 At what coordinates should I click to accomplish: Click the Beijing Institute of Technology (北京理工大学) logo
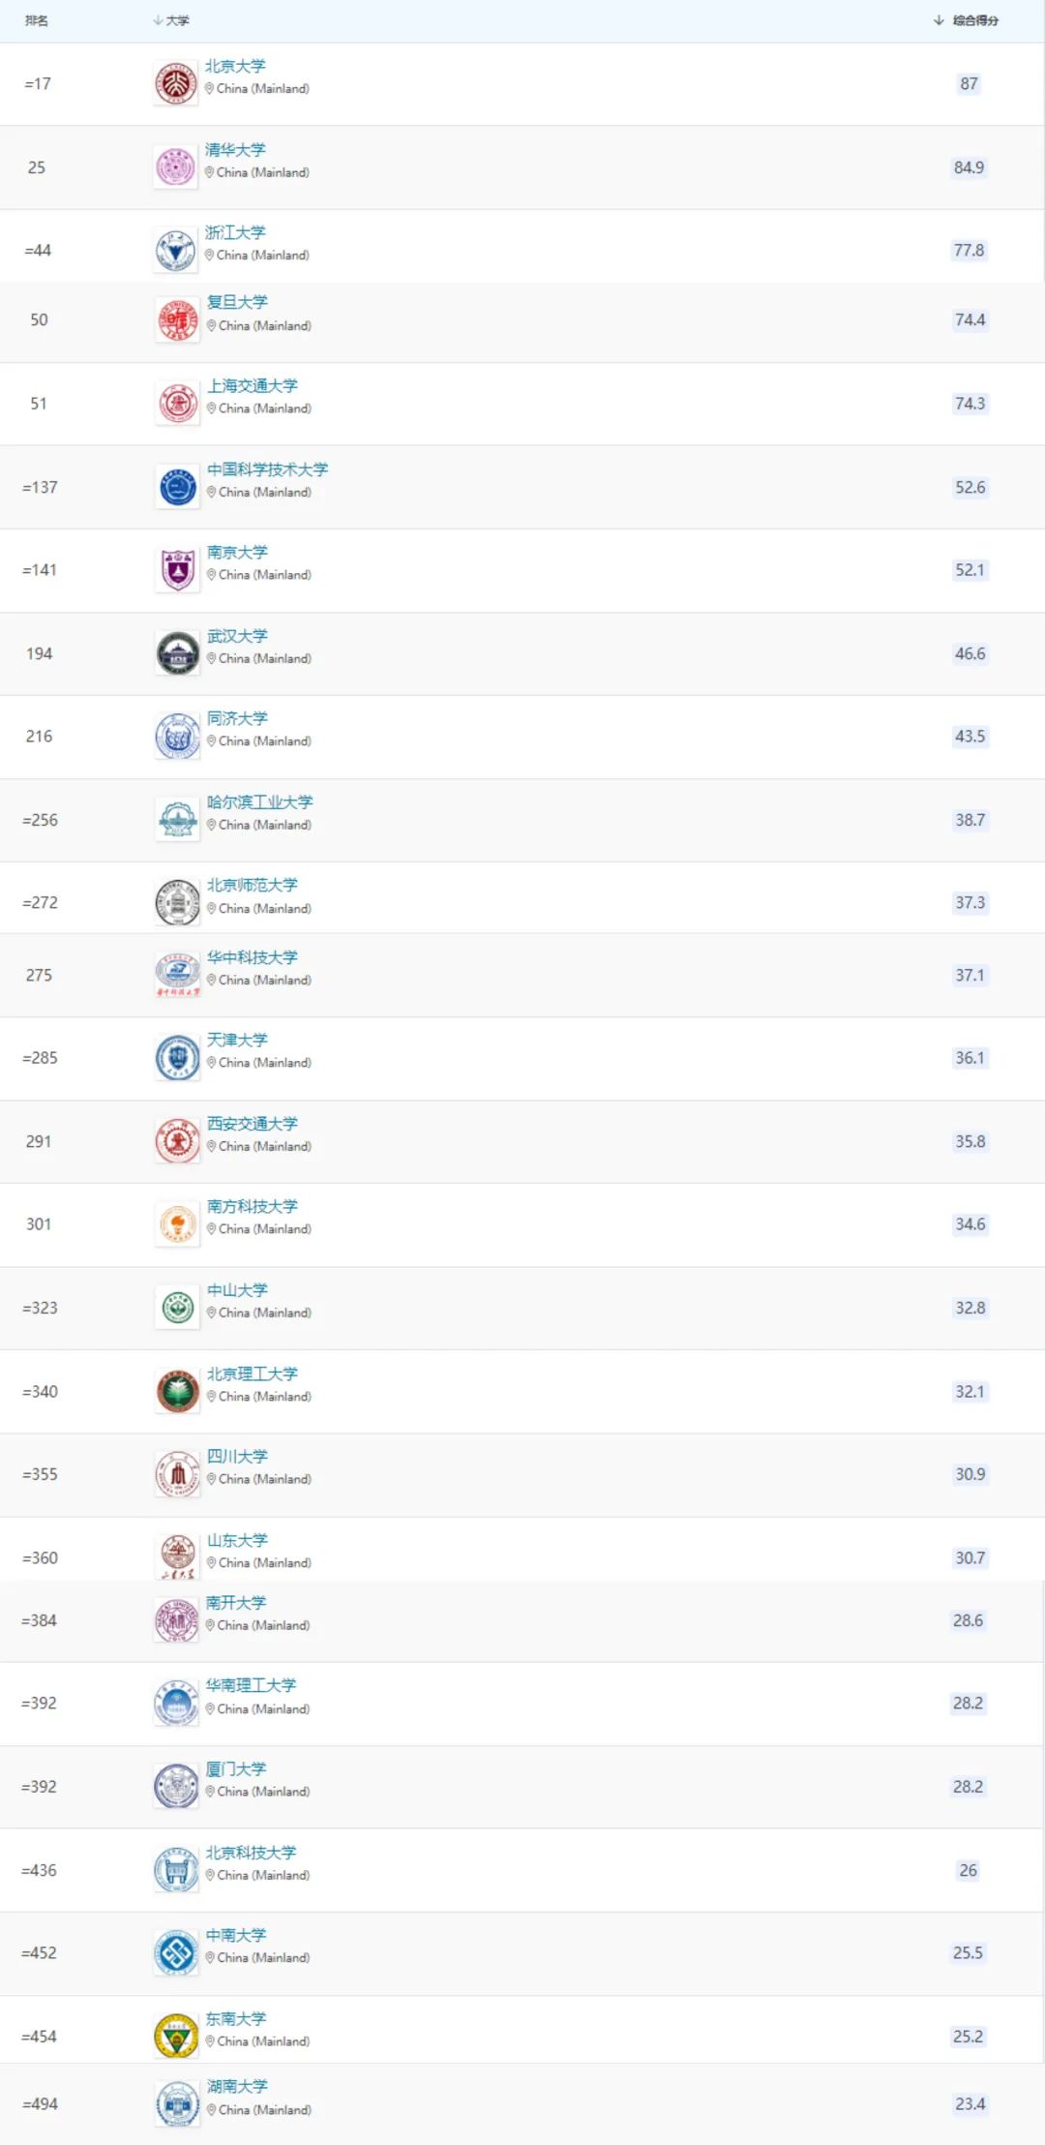(177, 1392)
